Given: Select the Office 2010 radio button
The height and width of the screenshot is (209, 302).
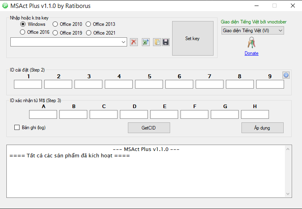Looking at the screenshot, I should (x=67, y=24).
